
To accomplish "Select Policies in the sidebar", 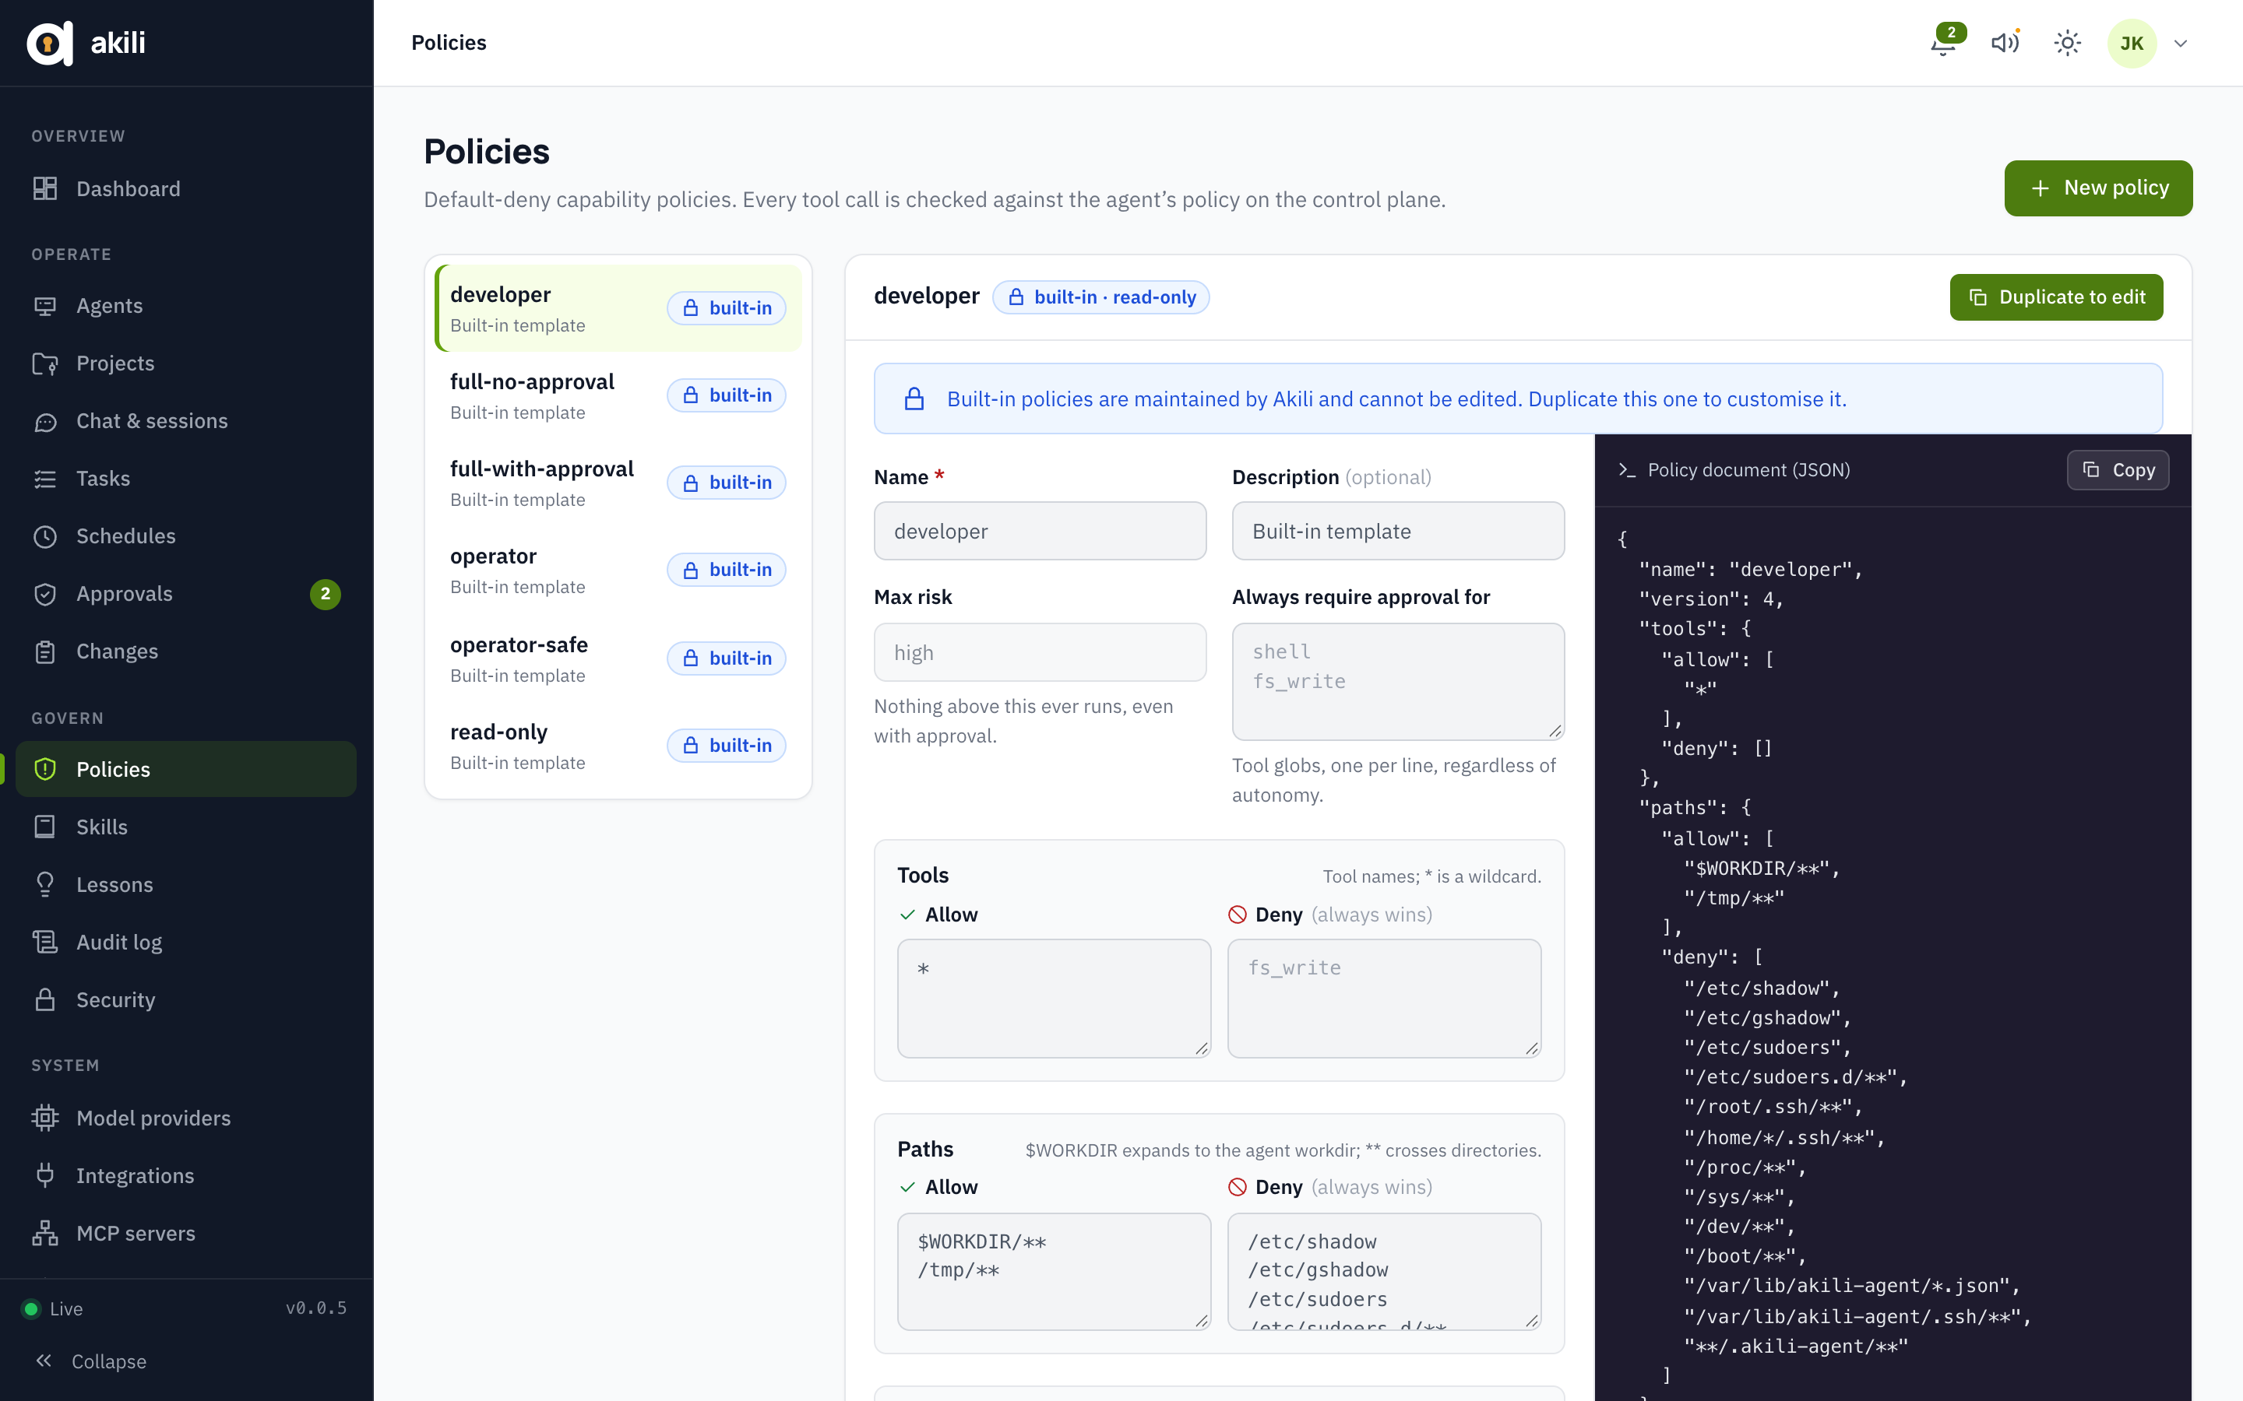I will tap(186, 769).
